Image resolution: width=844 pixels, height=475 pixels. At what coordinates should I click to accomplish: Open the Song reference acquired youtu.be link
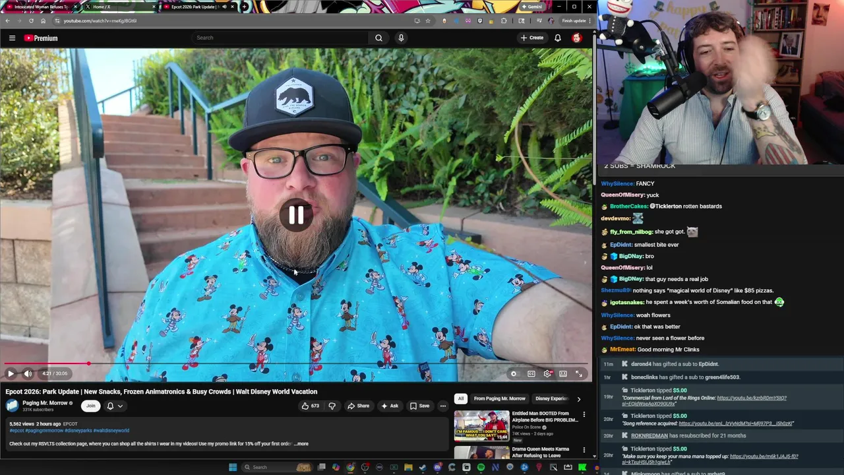pos(735,424)
